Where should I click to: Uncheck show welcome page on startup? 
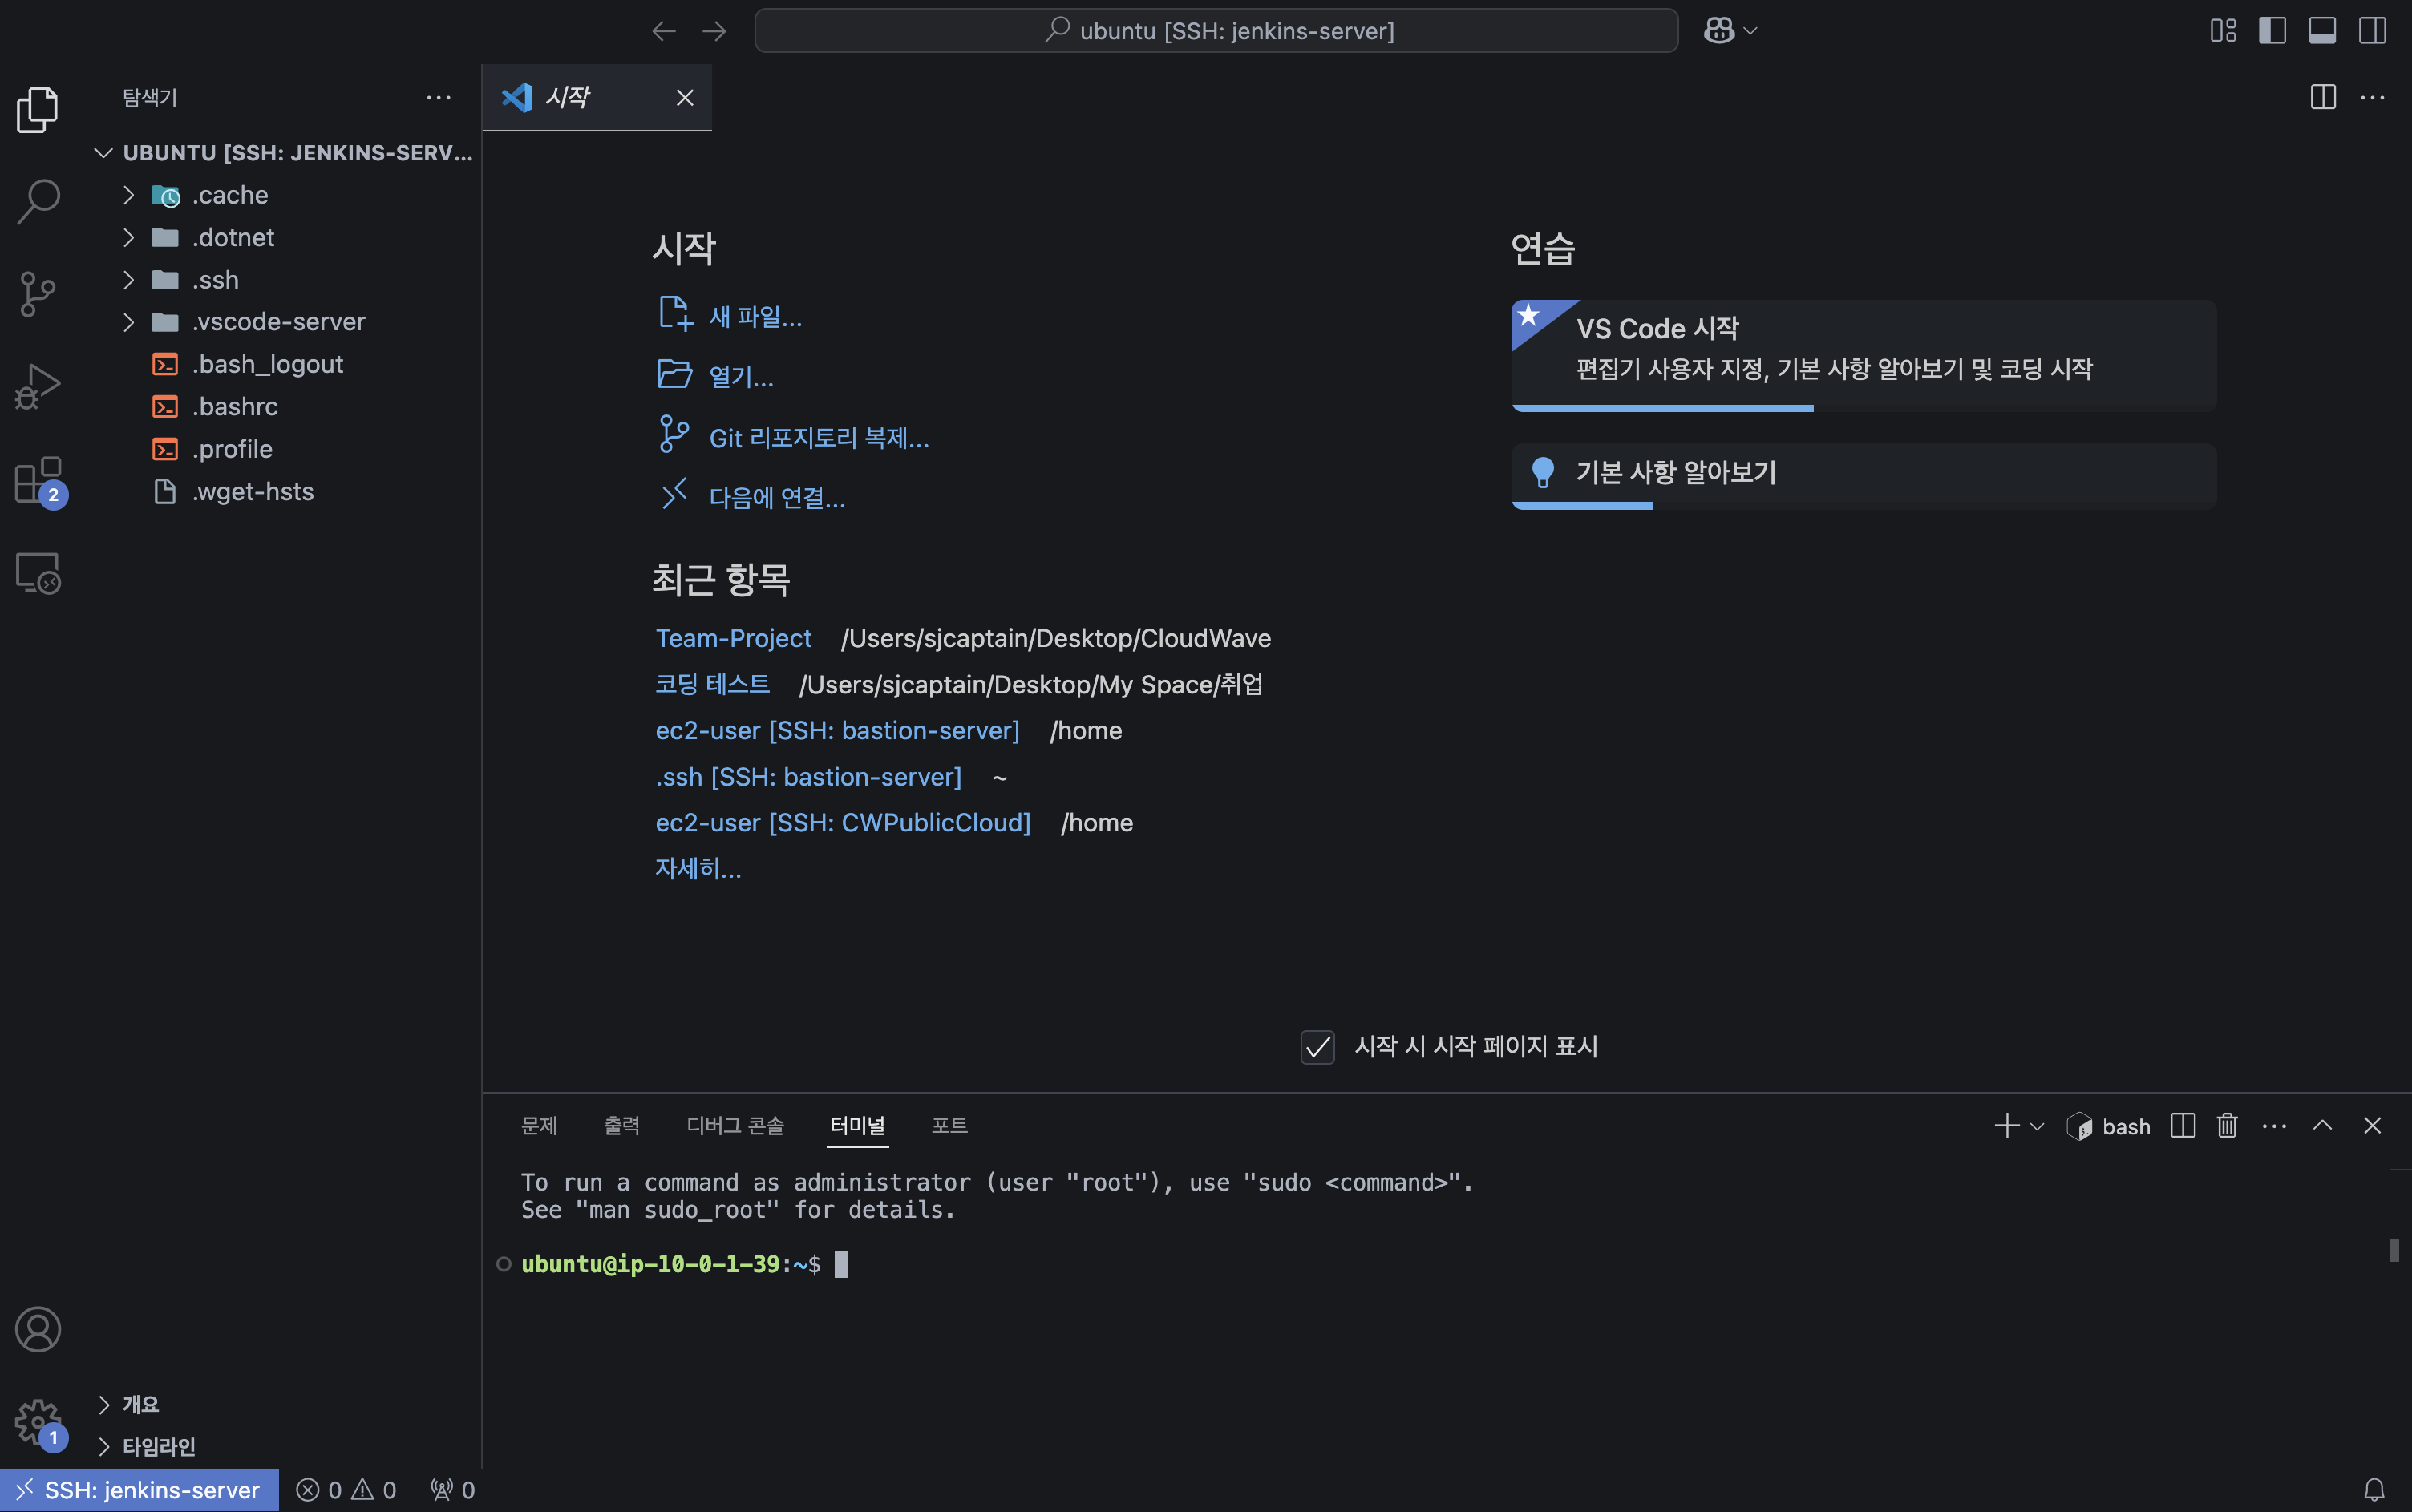(1317, 1047)
